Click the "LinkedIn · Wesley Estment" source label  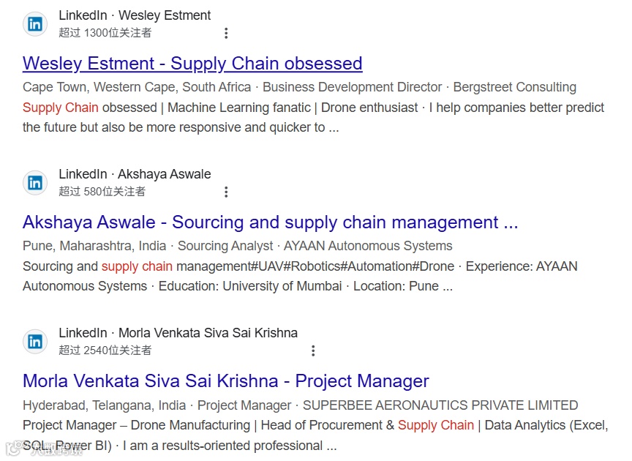point(135,15)
